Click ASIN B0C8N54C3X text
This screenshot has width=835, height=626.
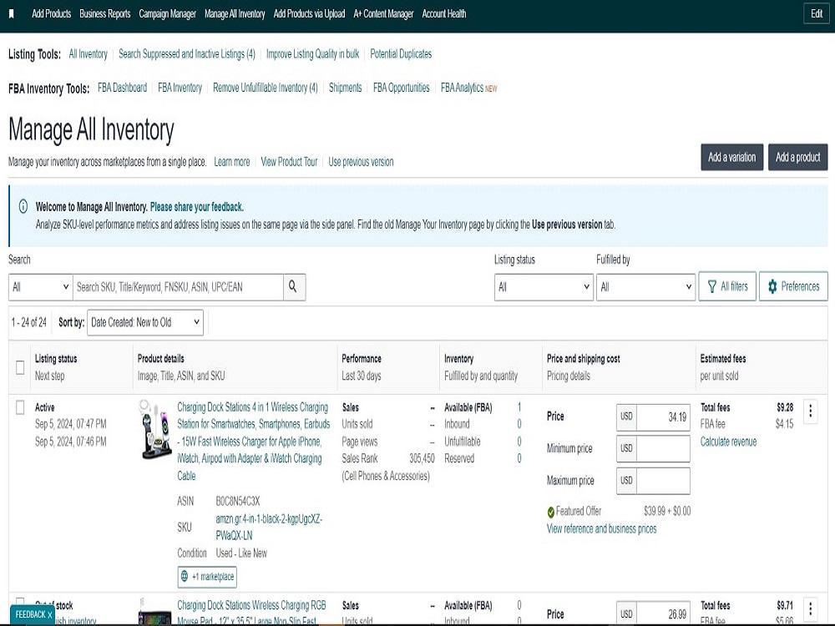[x=237, y=502]
